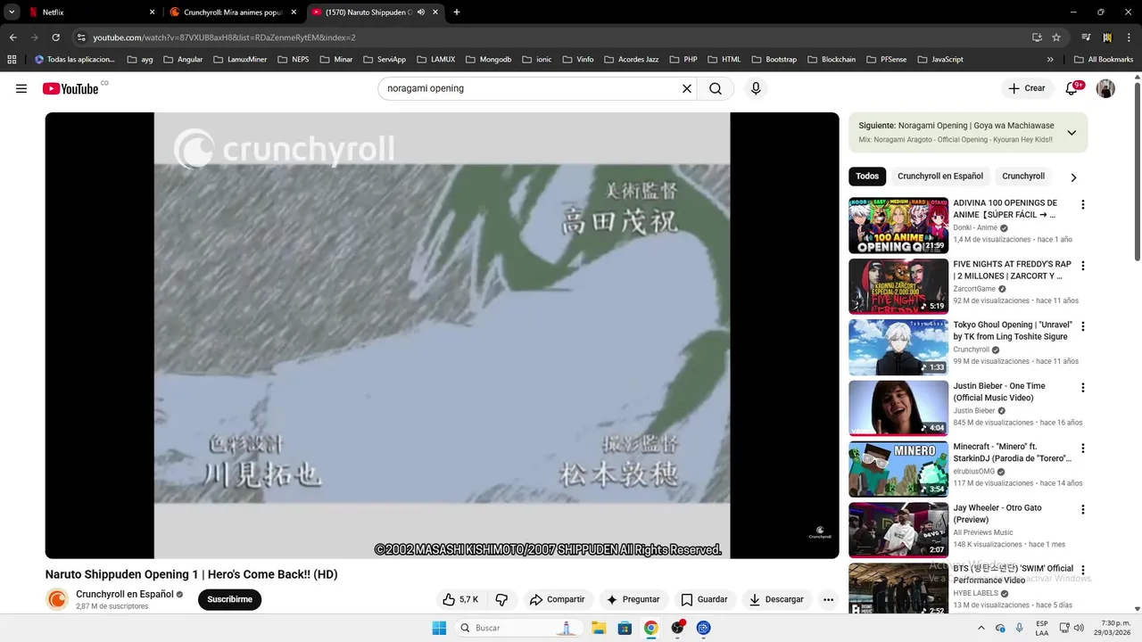1142x642 pixels.
Task: Start voice search with microphone
Action: tap(756, 88)
